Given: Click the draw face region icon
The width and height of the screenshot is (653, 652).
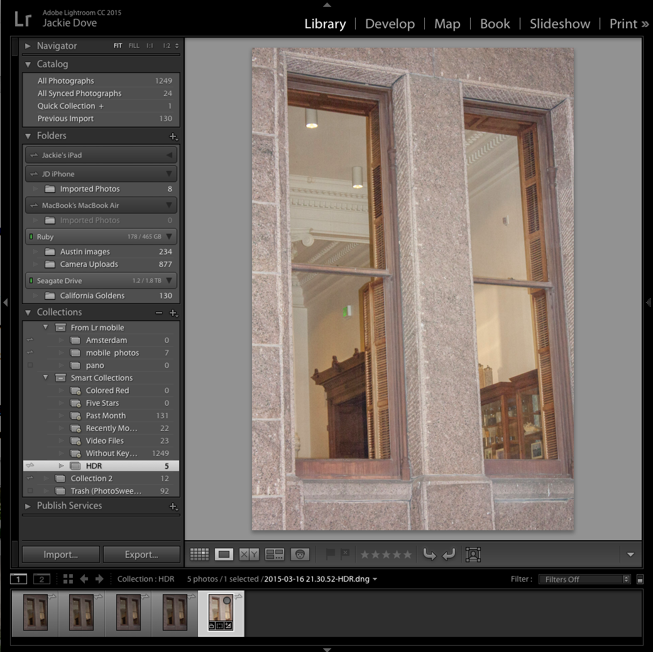Looking at the screenshot, I should (473, 555).
